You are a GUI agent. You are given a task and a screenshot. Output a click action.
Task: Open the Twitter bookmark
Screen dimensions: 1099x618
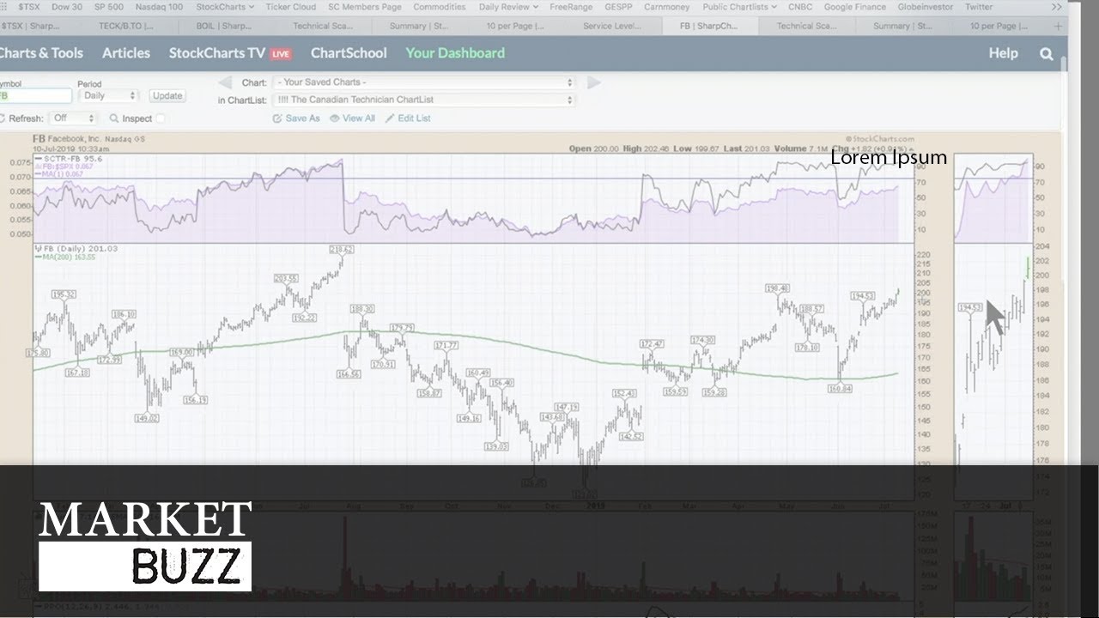[x=979, y=7]
